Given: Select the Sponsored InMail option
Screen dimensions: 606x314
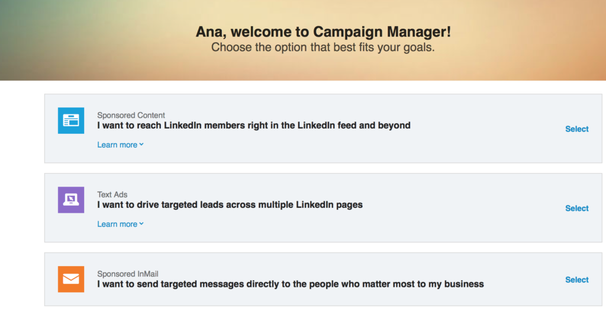Looking at the screenshot, I should coord(576,280).
